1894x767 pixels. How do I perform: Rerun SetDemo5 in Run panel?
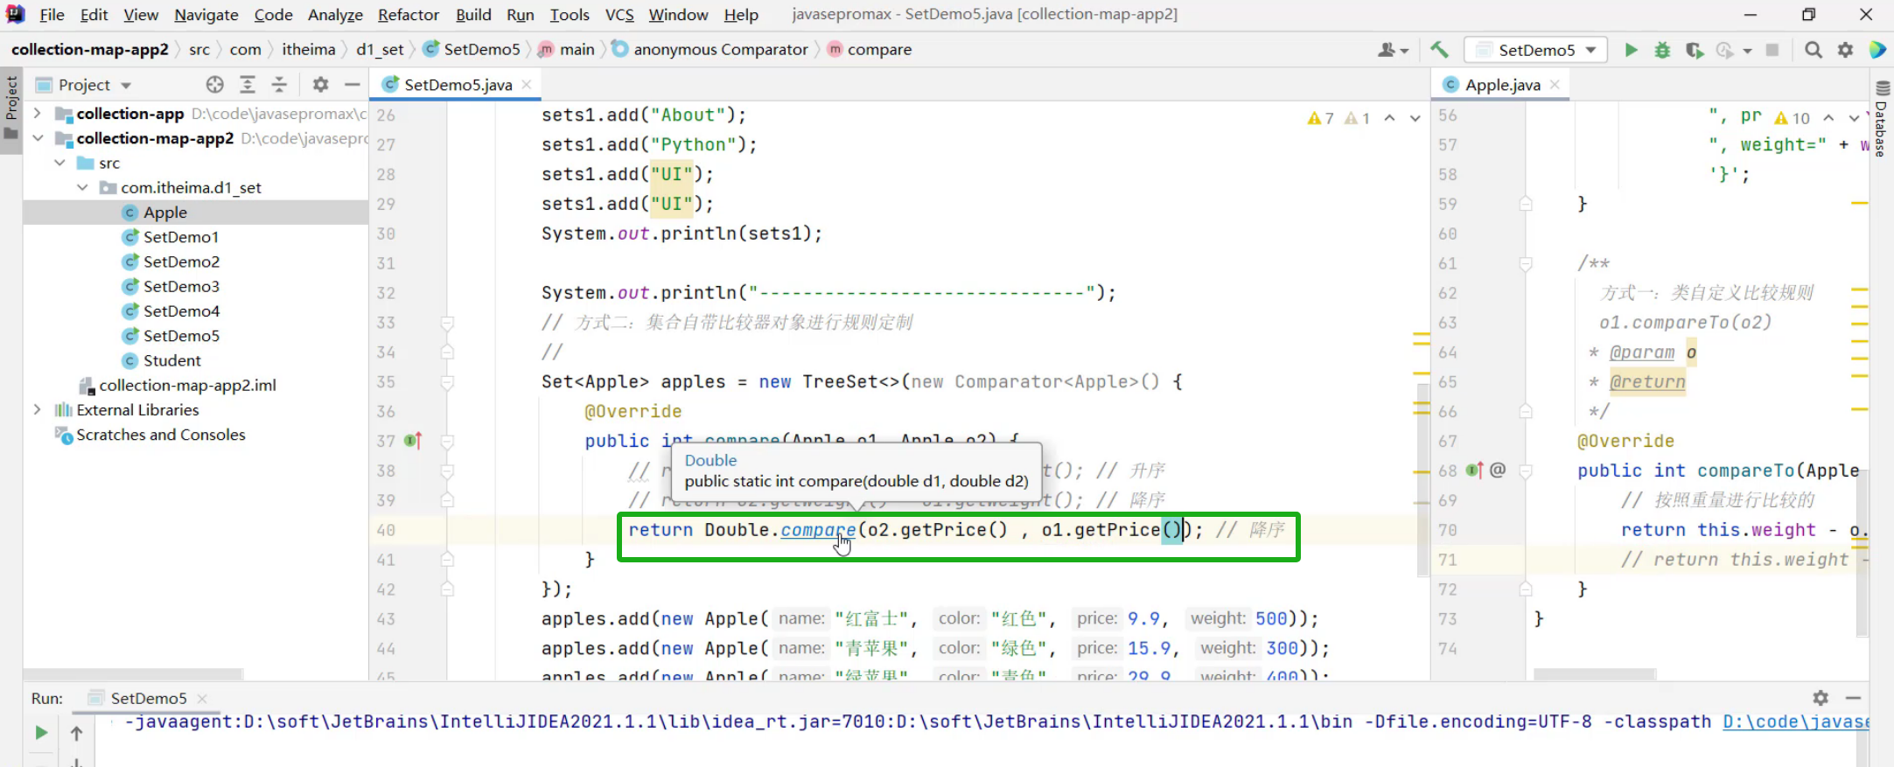[41, 733]
